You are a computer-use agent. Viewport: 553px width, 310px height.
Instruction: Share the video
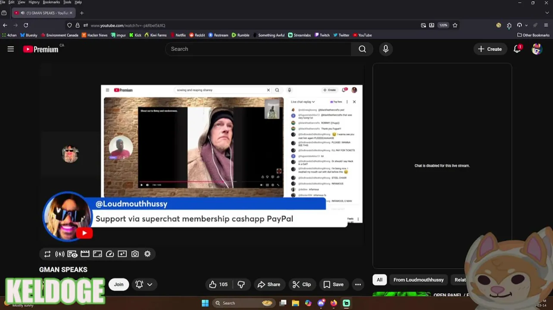point(269,285)
